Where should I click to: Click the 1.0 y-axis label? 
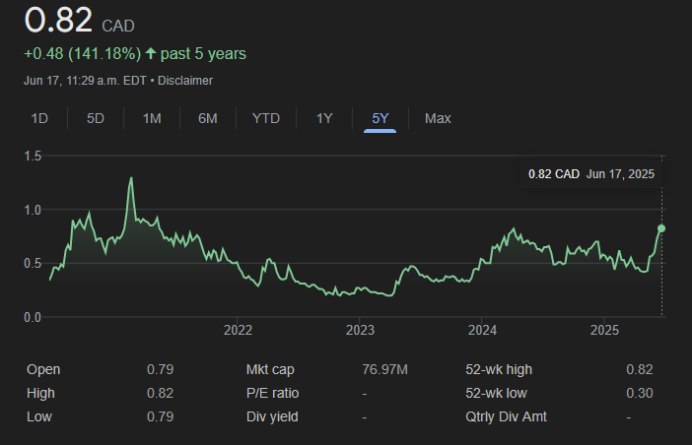(33, 210)
